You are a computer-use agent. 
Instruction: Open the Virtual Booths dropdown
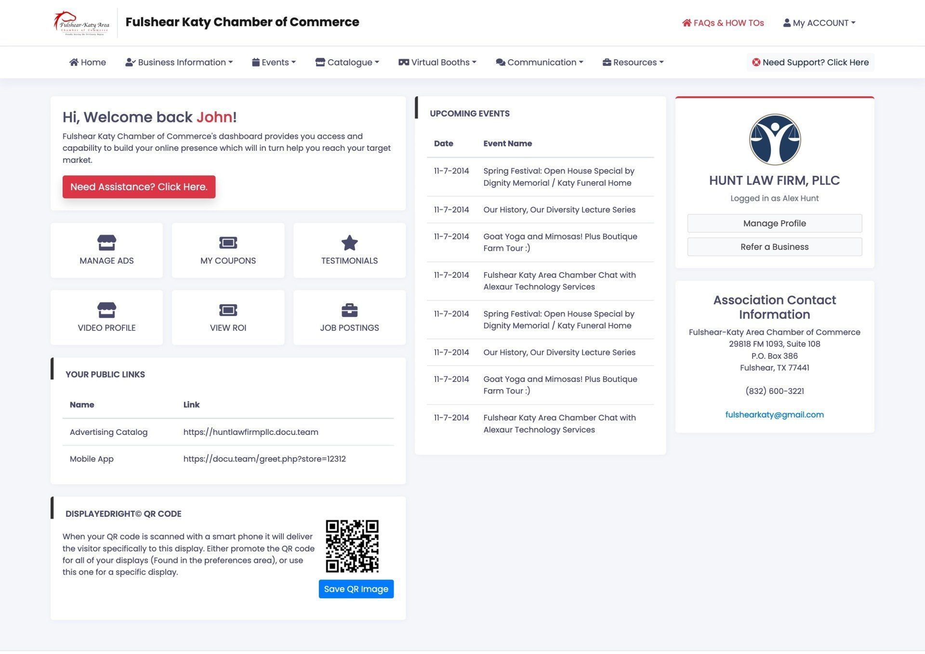pyautogui.click(x=437, y=62)
